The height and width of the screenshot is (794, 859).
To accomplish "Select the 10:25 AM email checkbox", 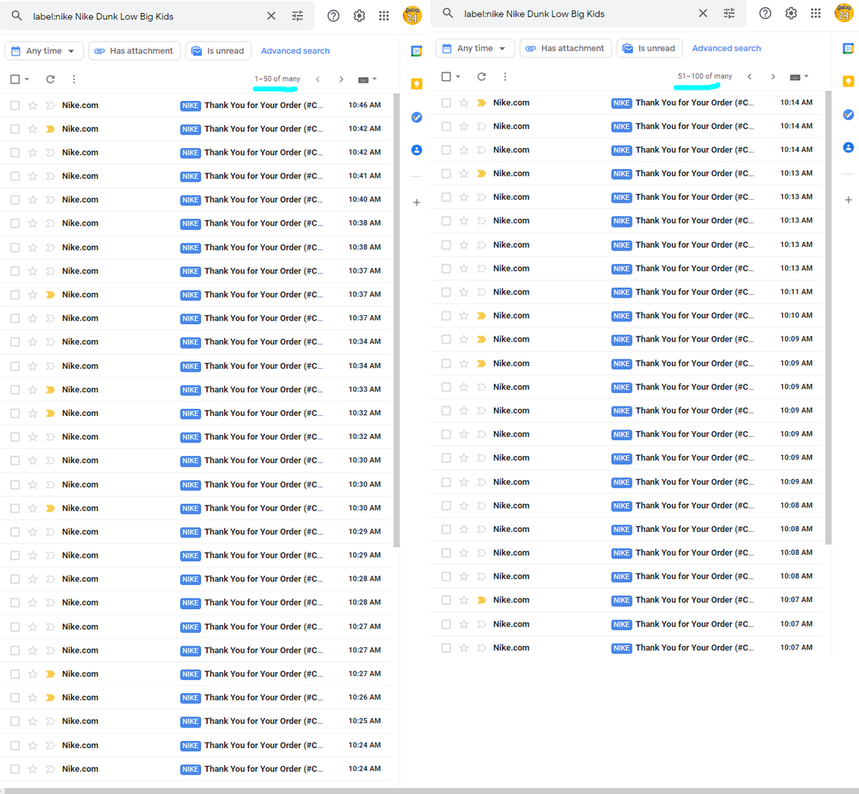I will coord(15,721).
